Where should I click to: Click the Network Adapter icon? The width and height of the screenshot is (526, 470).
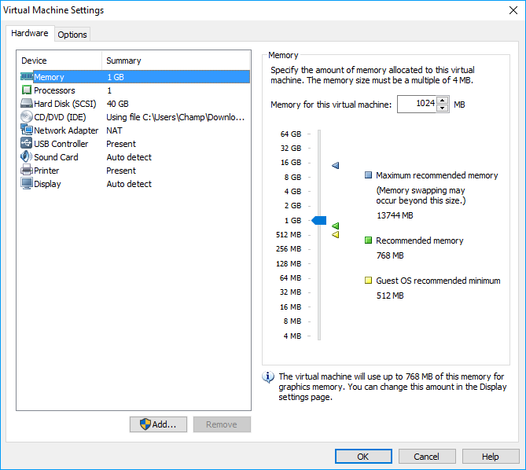(27, 130)
